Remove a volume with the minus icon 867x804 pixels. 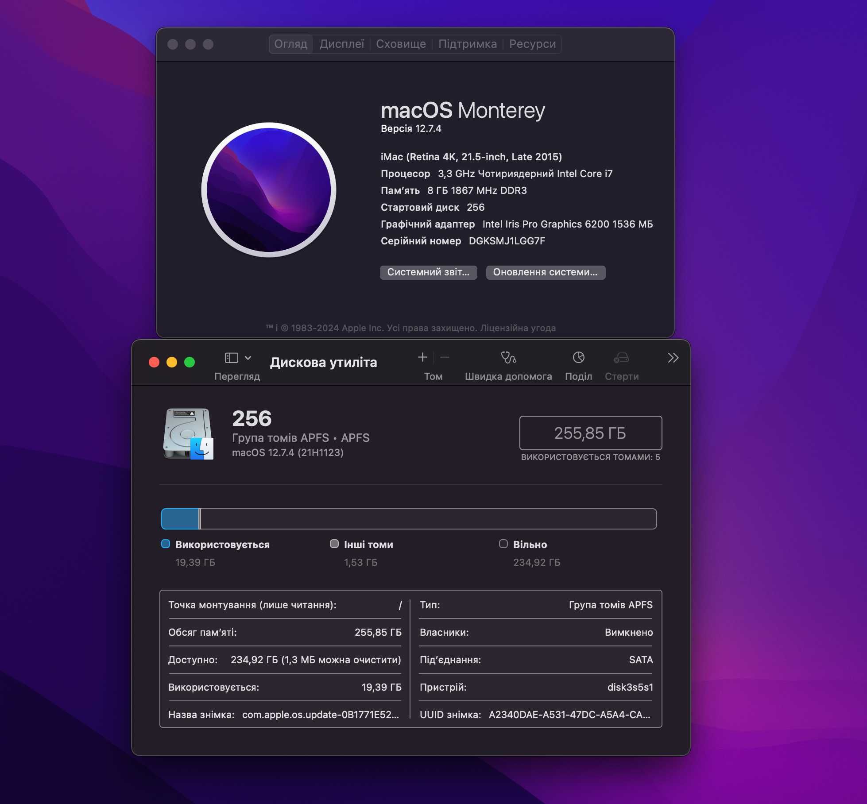445,357
